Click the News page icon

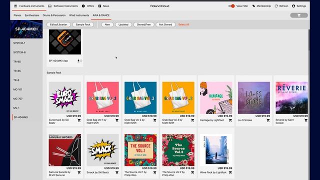pos(99,6)
